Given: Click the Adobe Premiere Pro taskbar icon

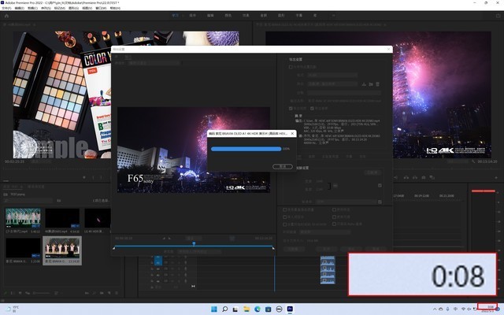Looking at the screenshot, I should [290, 309].
